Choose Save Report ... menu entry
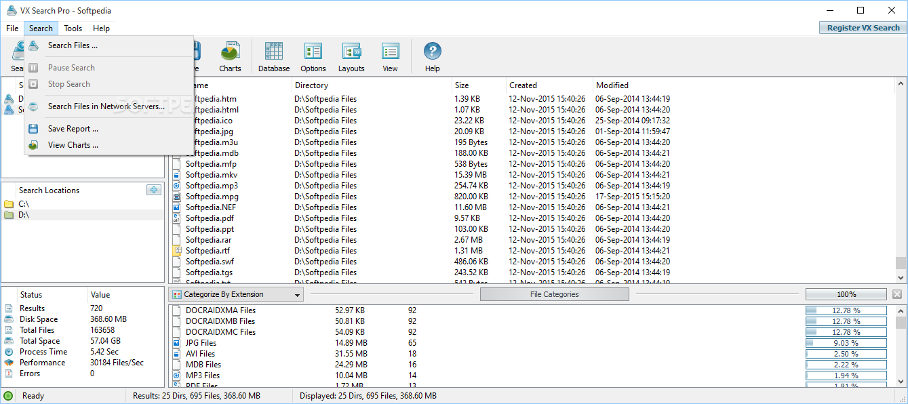Viewport: 908px width, 404px height. 108,129
